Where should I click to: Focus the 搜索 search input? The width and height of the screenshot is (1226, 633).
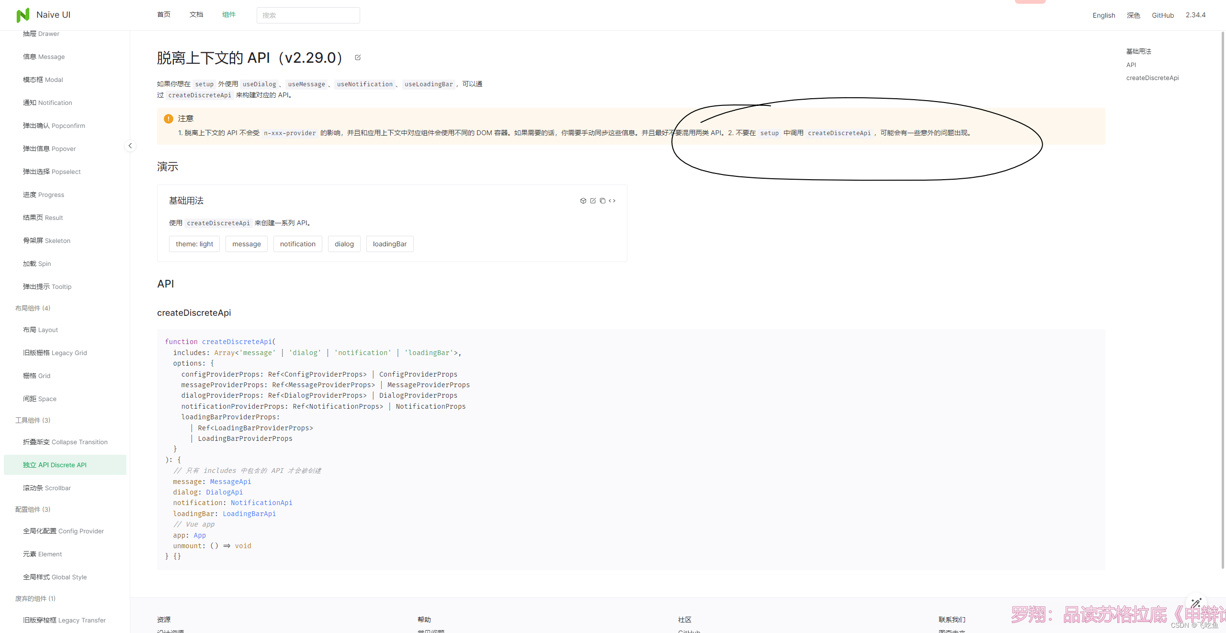pyautogui.click(x=308, y=15)
